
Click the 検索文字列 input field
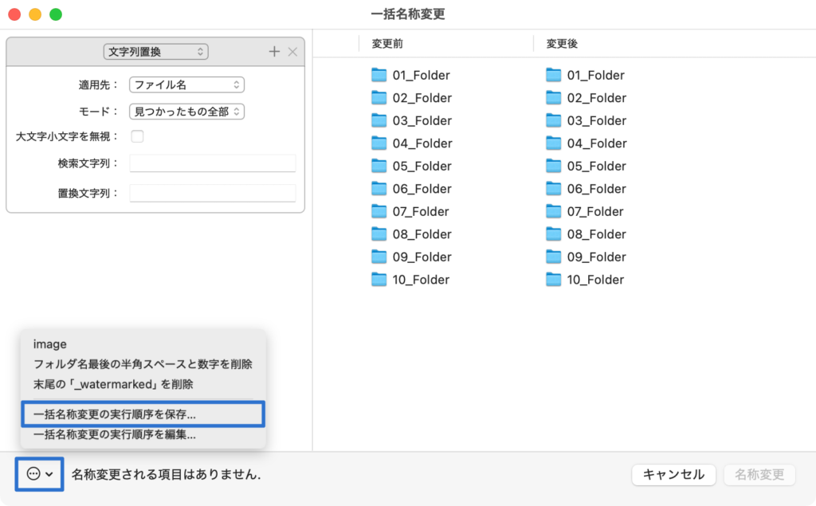(x=213, y=163)
